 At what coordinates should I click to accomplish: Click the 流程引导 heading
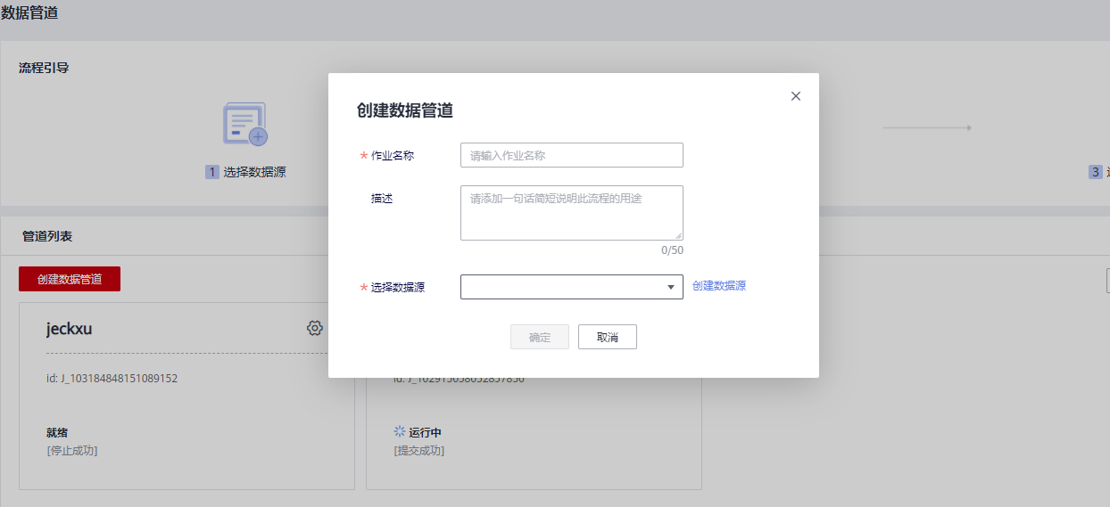44,68
